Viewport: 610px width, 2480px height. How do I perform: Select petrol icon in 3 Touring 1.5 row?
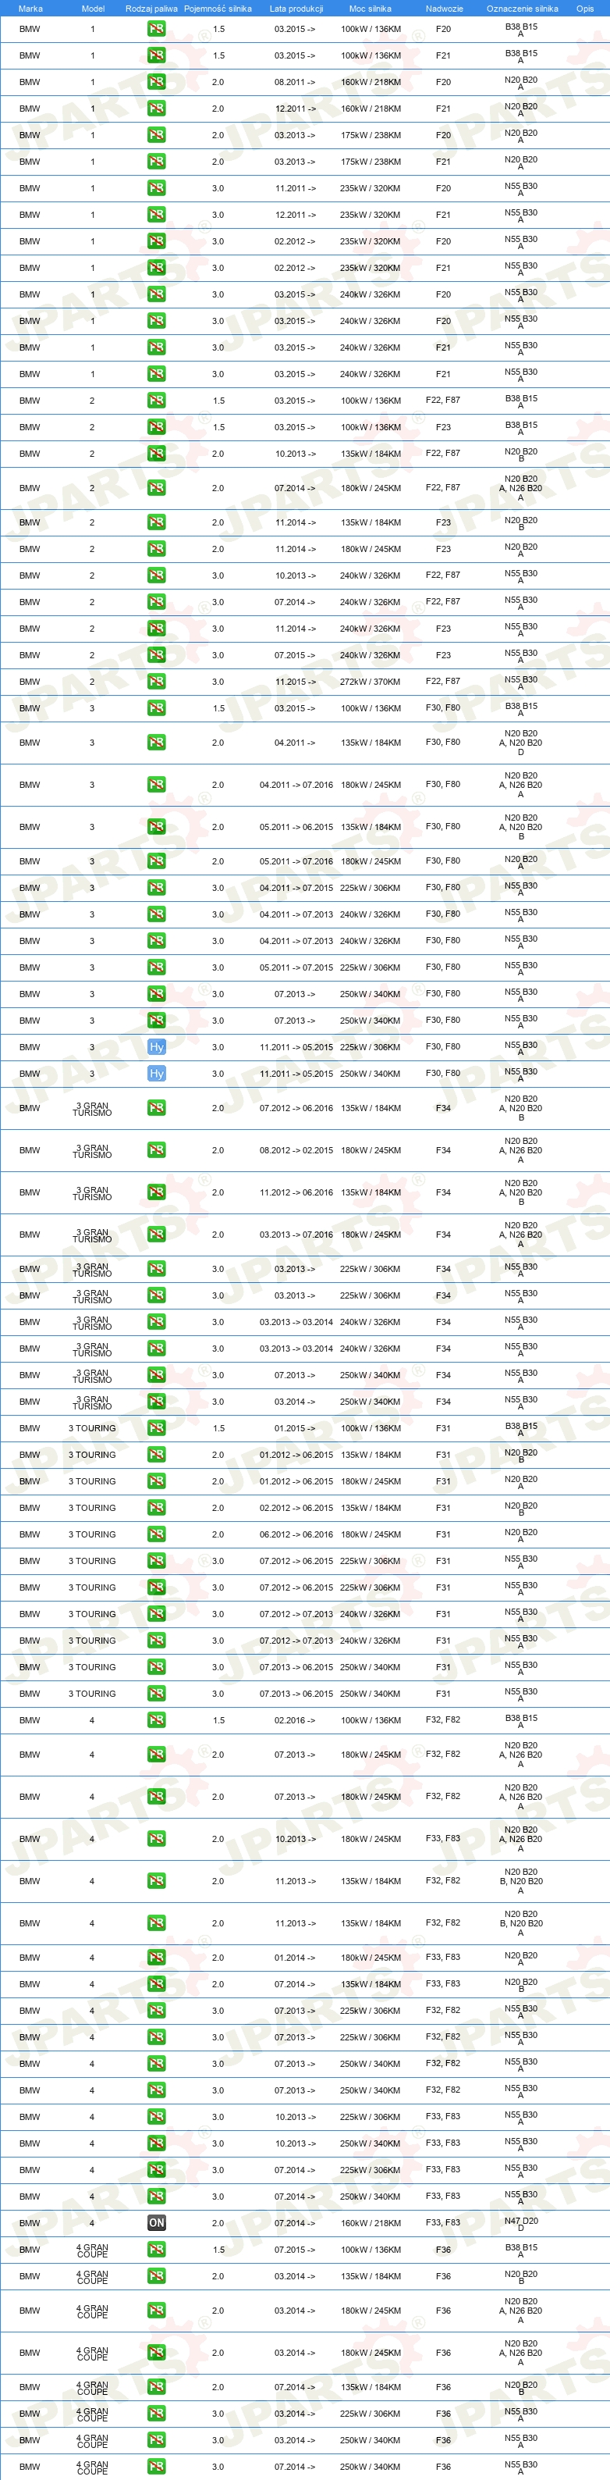tap(156, 1427)
